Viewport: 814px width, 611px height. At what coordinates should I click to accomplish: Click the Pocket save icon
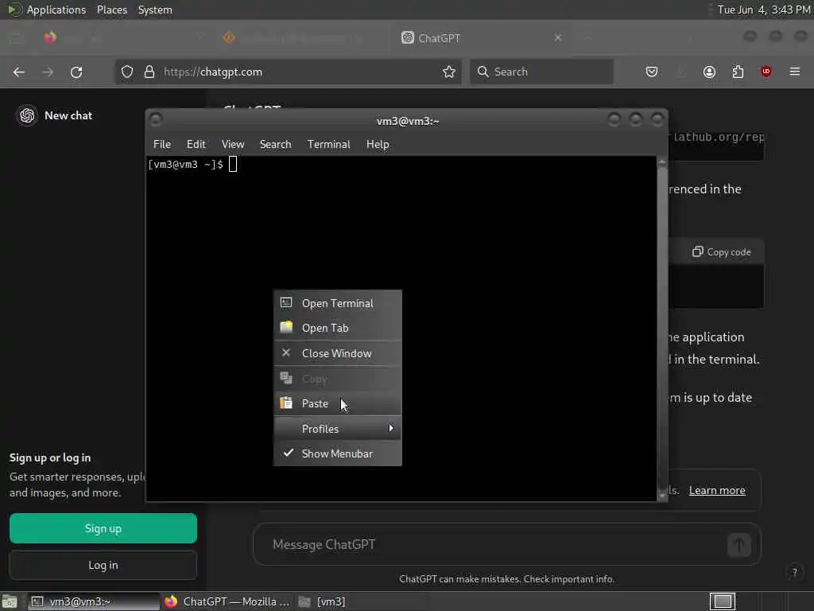(x=652, y=72)
